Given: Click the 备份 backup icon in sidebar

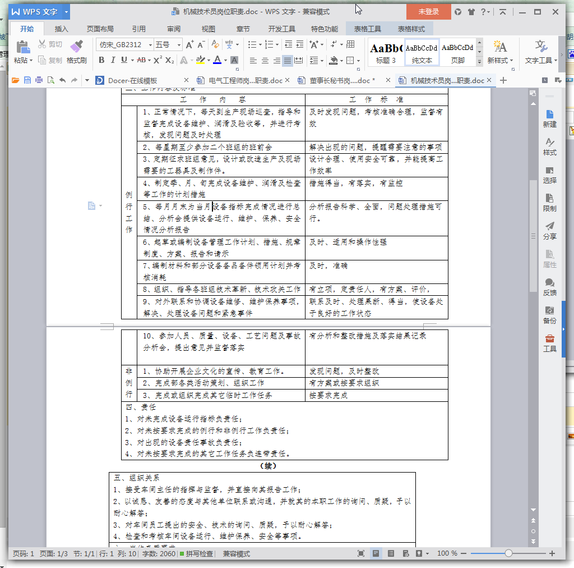Looking at the screenshot, I should [549, 315].
